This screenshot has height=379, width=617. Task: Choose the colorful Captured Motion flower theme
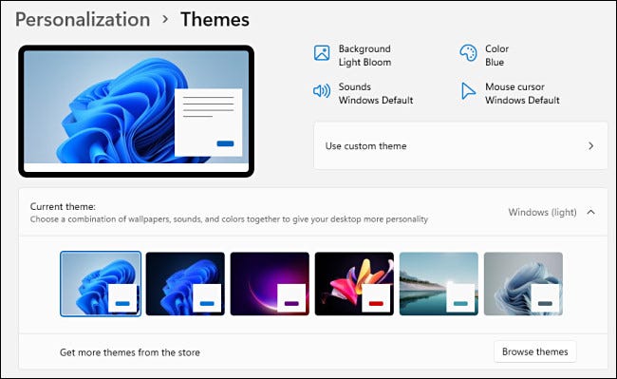click(x=354, y=284)
